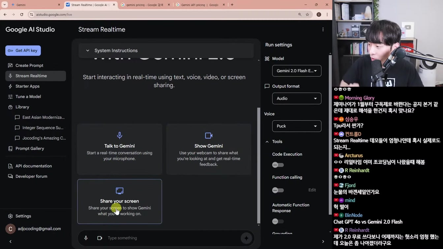Click the Output format icon
This screenshot has height=249, width=443.
point(267,86)
